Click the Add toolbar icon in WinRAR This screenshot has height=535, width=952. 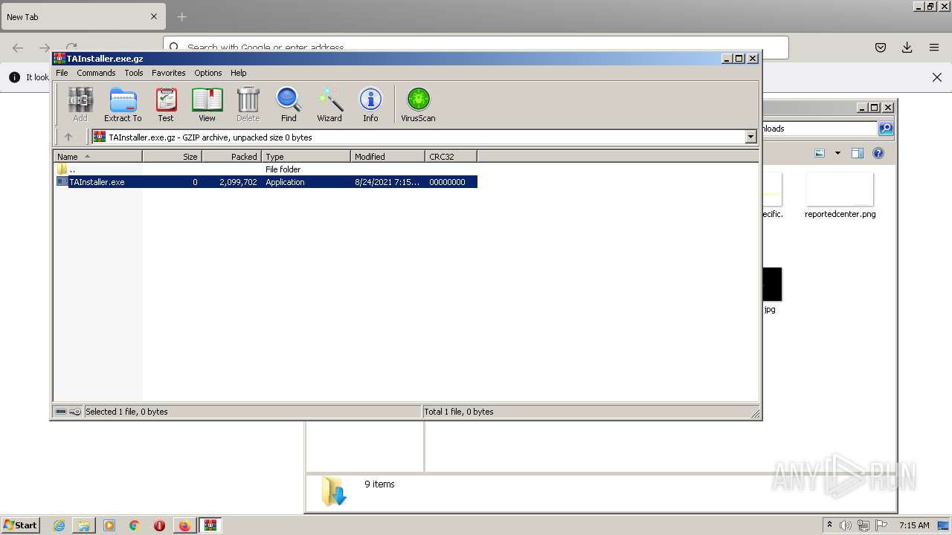[x=80, y=105]
